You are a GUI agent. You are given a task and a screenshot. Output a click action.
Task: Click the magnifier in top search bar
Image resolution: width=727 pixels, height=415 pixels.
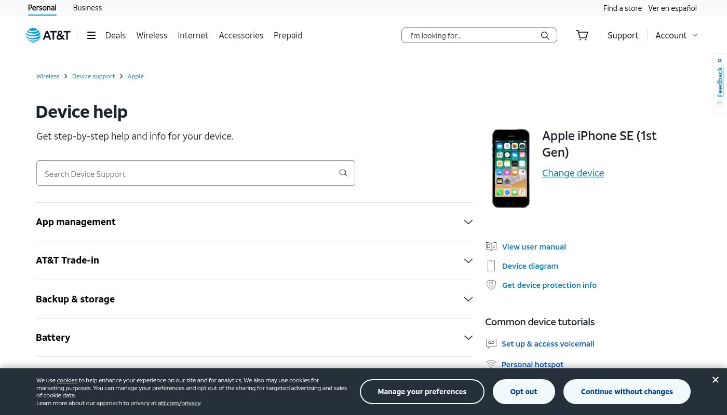[x=545, y=35]
